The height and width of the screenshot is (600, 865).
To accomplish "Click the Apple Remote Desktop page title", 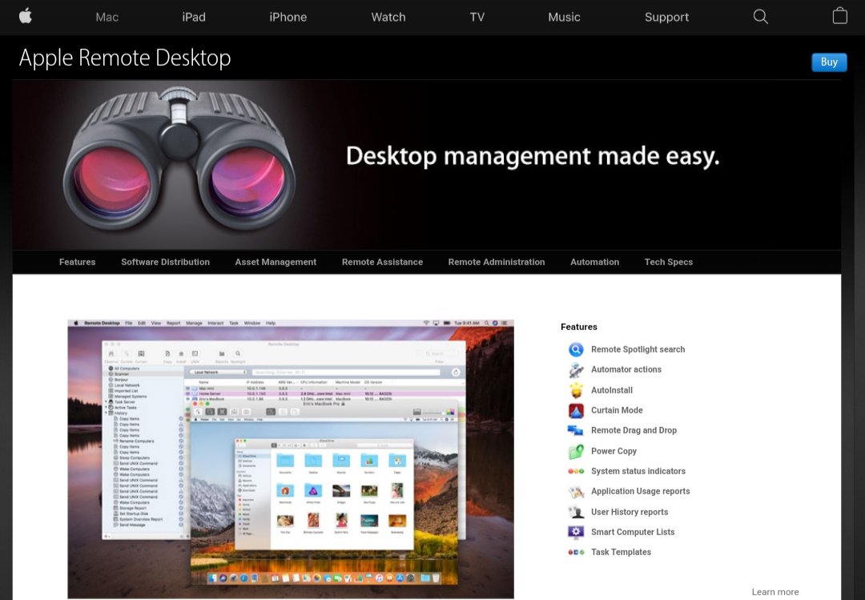I will 125,58.
